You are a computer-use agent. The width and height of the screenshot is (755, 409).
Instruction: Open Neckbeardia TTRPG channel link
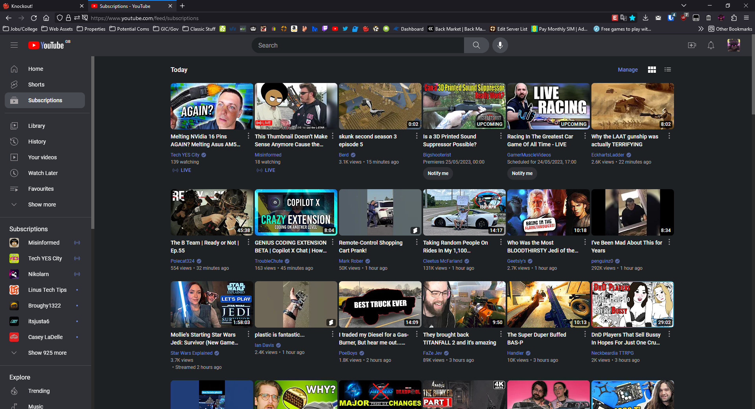613,353
